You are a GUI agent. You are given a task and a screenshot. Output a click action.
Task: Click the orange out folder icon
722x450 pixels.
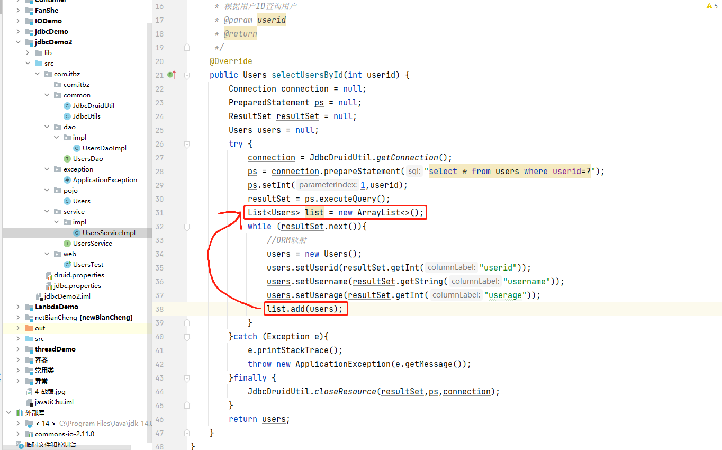click(x=29, y=328)
